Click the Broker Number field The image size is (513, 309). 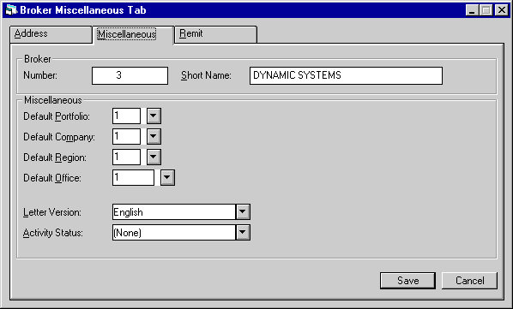[x=130, y=75]
